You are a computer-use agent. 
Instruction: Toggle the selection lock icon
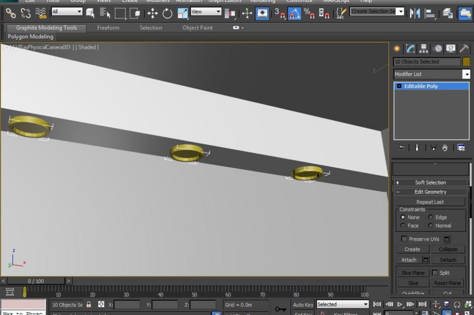89,305
